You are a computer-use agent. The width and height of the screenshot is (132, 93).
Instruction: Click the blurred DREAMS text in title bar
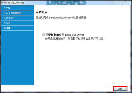pyautogui.click(x=66, y=3)
